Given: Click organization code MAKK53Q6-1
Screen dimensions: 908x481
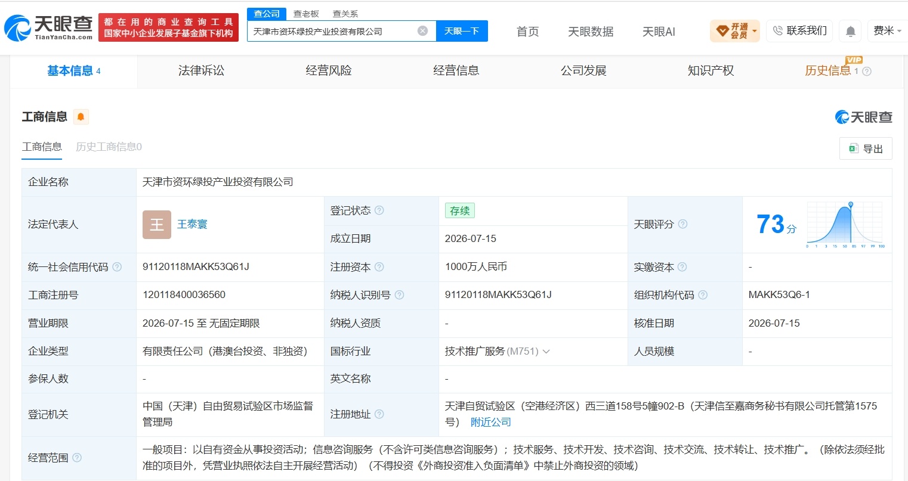Looking at the screenshot, I should tap(779, 295).
